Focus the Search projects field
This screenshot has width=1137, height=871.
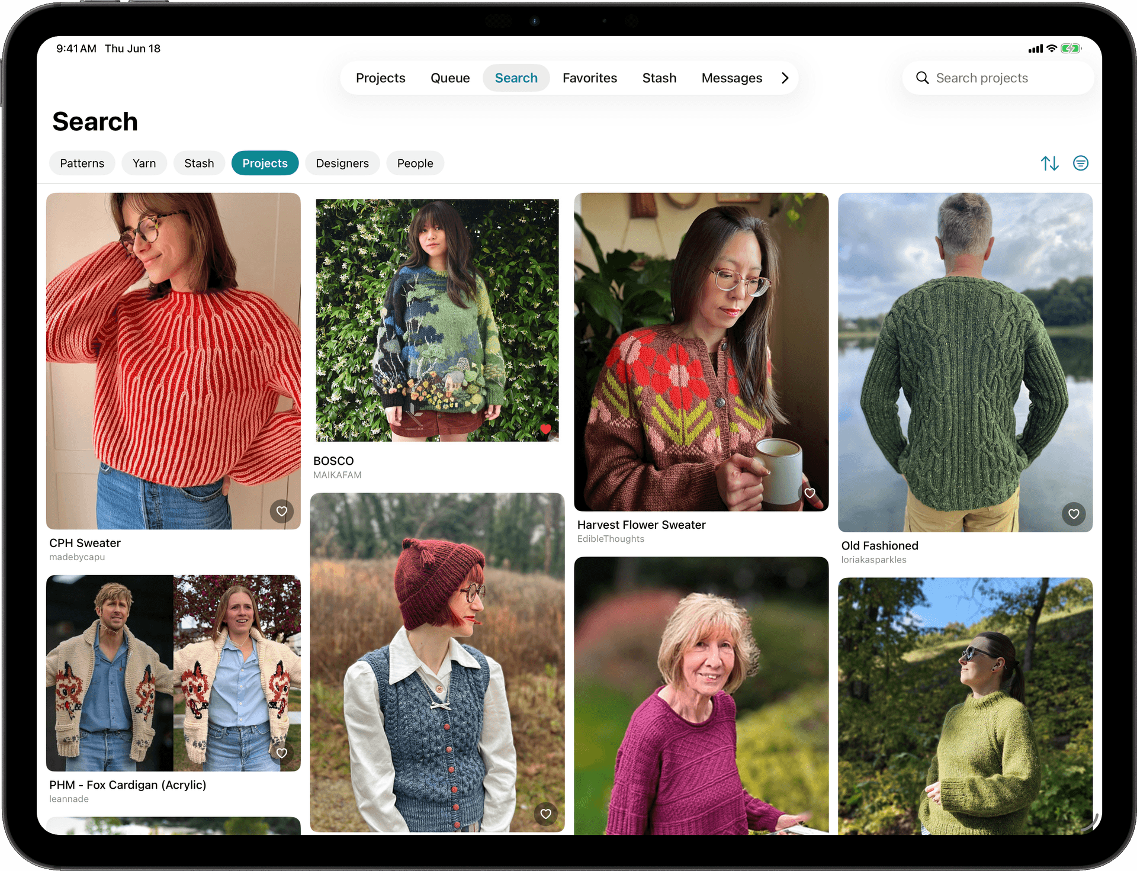(x=998, y=78)
